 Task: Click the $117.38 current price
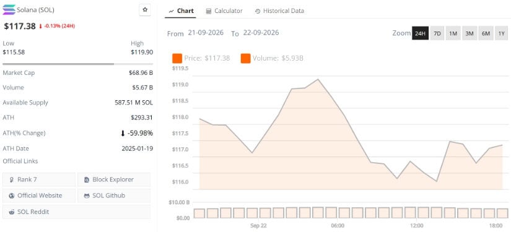(x=20, y=26)
